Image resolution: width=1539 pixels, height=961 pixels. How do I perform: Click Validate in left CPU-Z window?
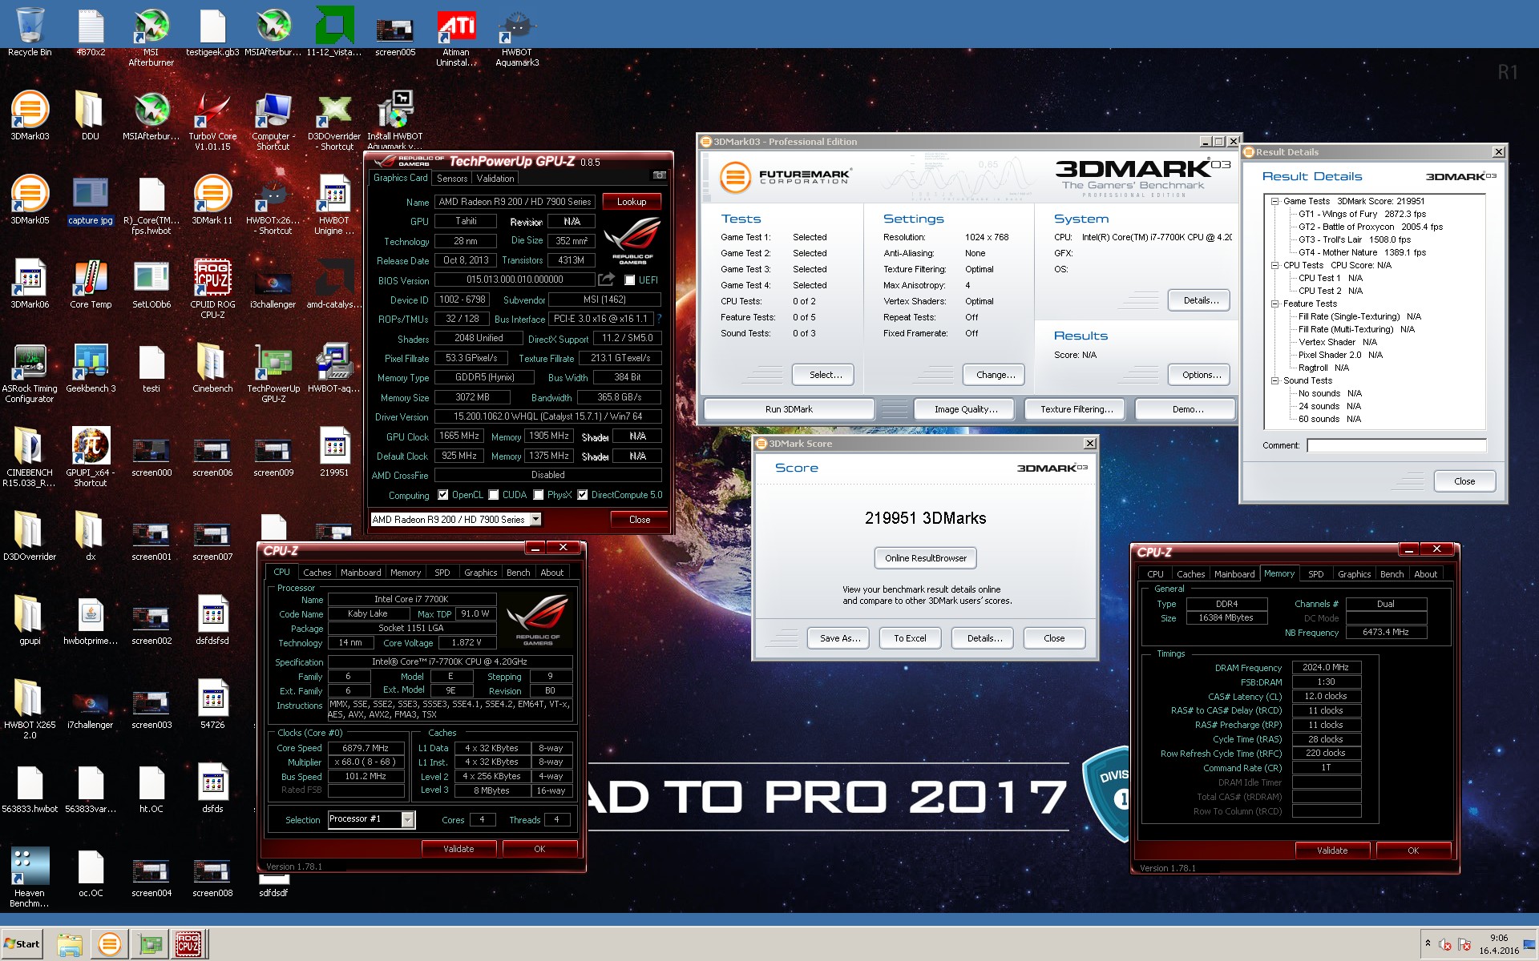pyautogui.click(x=458, y=849)
